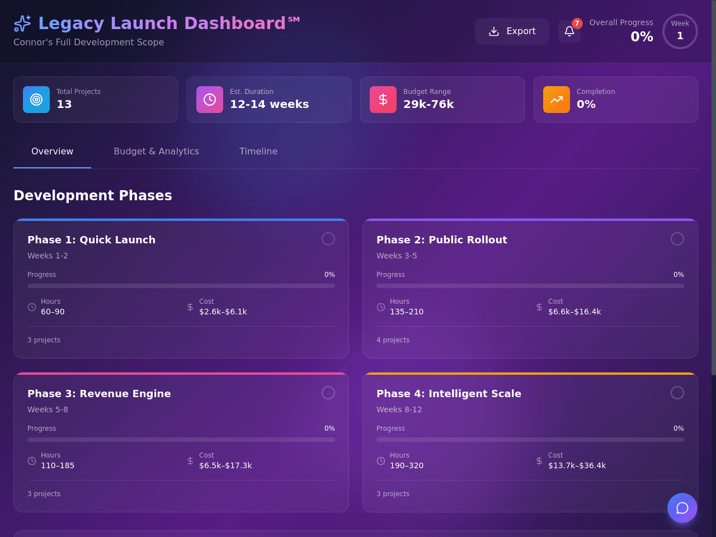Click the Total Projects target icon
The height and width of the screenshot is (537, 716).
coord(36,100)
